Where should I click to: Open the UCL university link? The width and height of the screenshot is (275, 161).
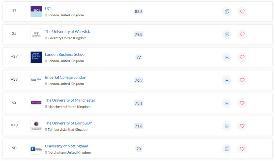pos(49,9)
